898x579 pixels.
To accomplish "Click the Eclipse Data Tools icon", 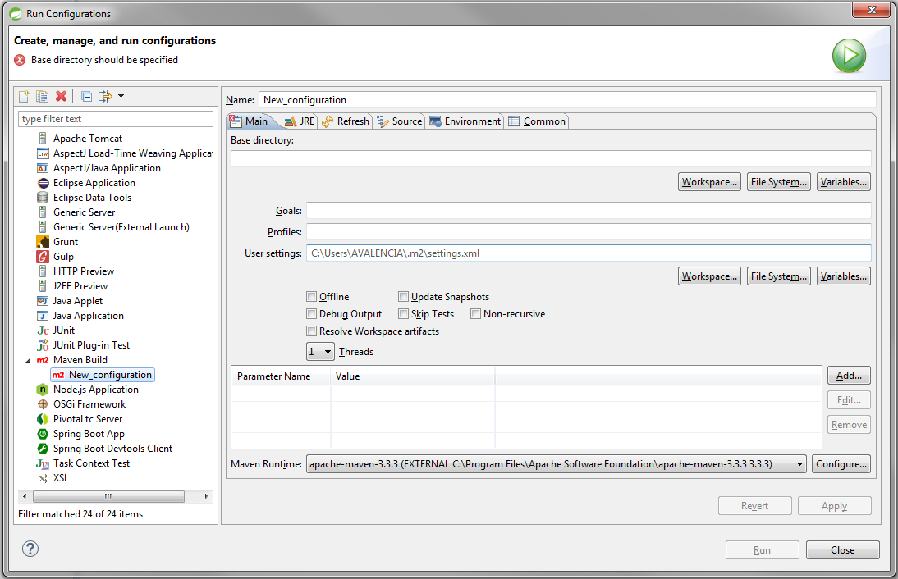I will click(x=43, y=198).
